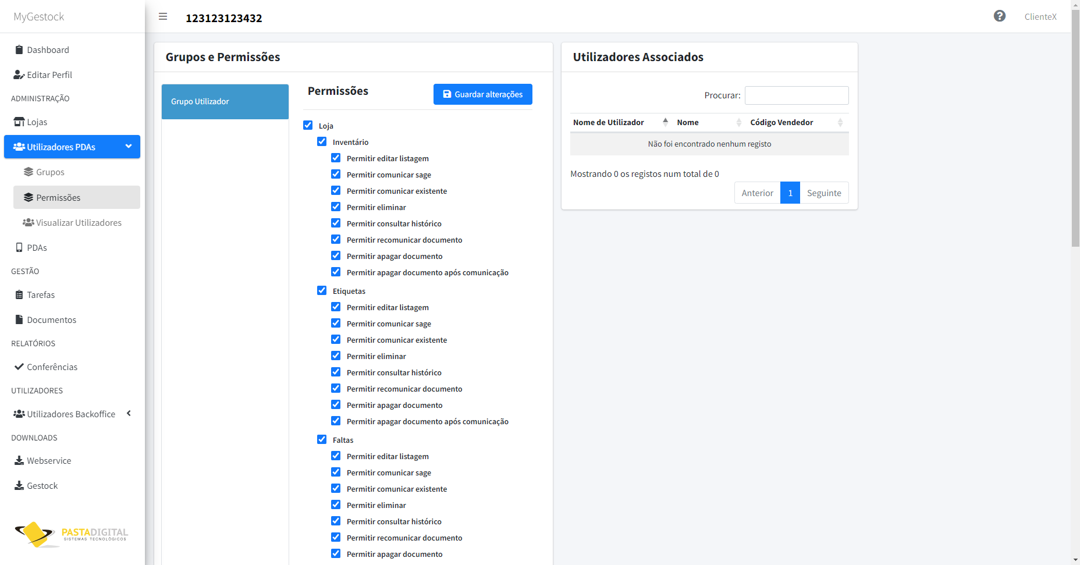Open the Dashboard menu item
1080x565 pixels.
(x=72, y=50)
